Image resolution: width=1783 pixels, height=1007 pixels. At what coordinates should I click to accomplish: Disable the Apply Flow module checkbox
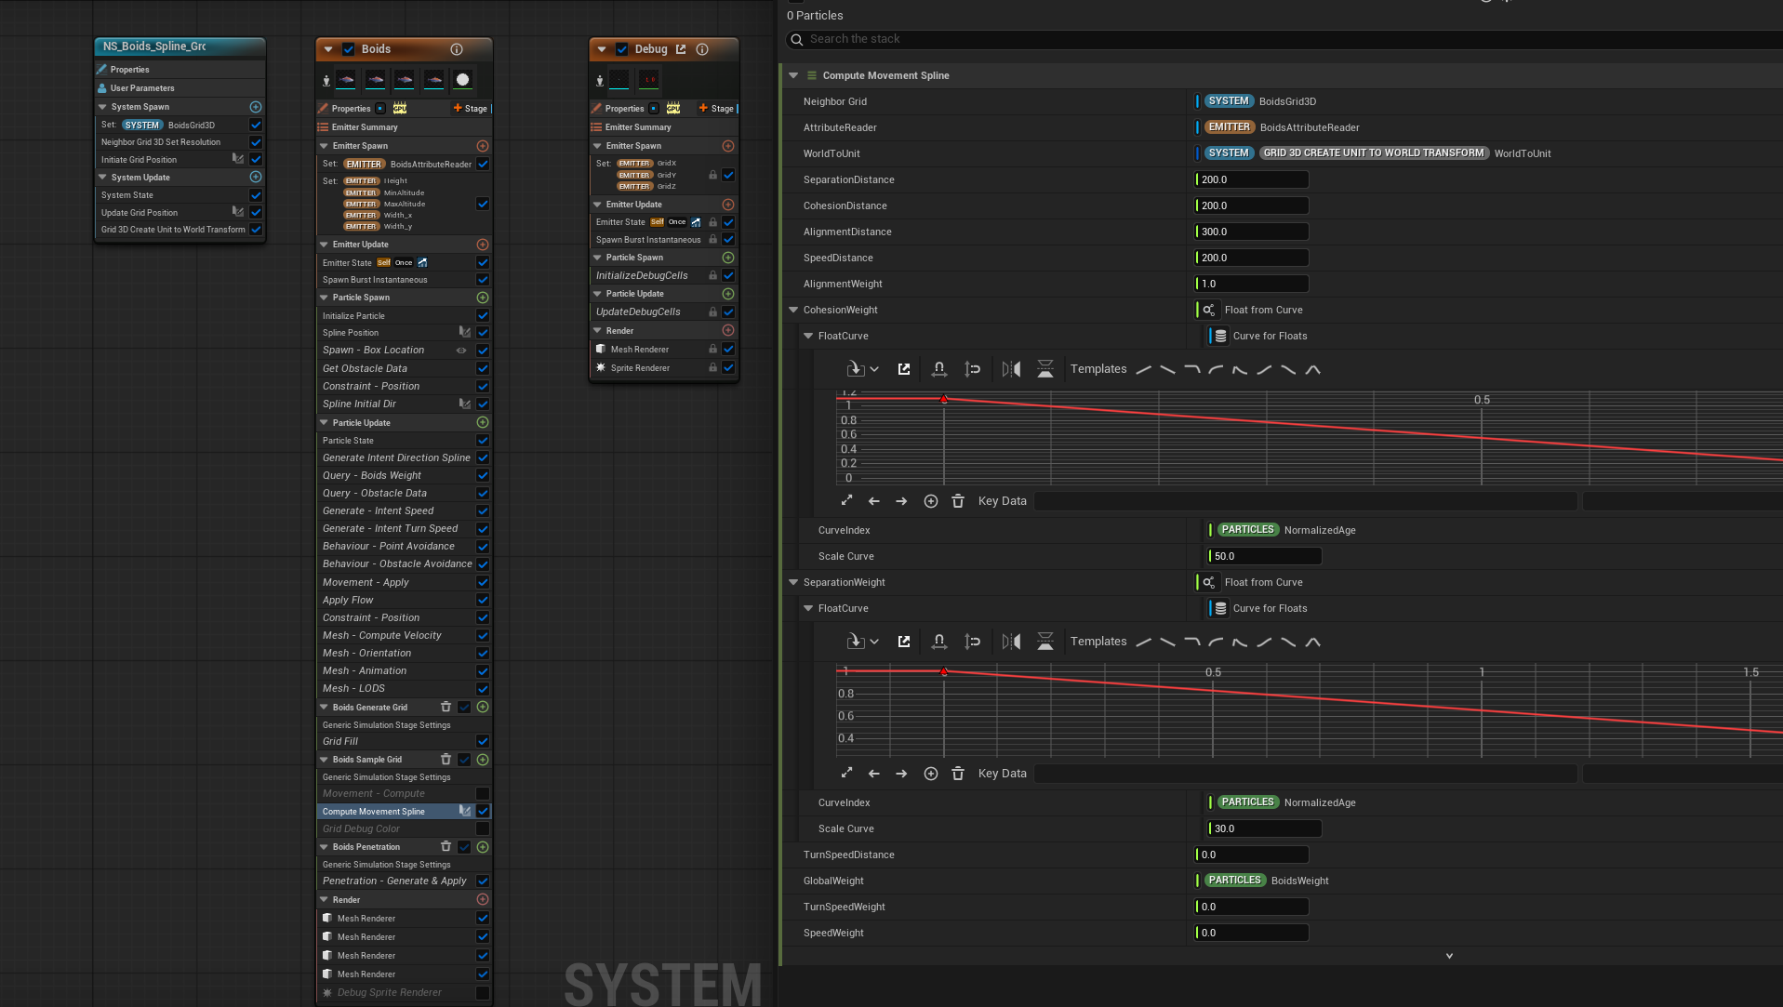point(483,600)
